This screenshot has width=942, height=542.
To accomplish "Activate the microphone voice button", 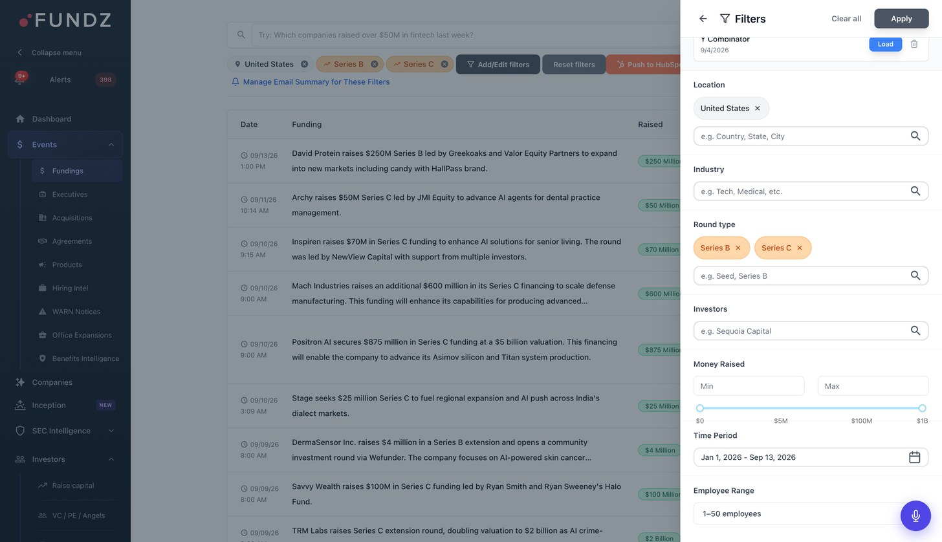I will tap(915, 515).
